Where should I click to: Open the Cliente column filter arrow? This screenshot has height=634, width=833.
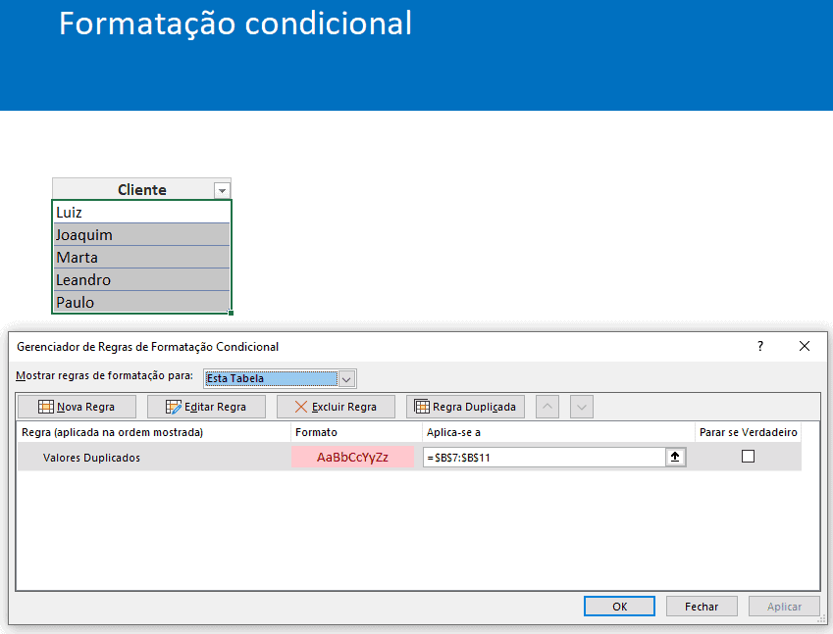pos(222,190)
